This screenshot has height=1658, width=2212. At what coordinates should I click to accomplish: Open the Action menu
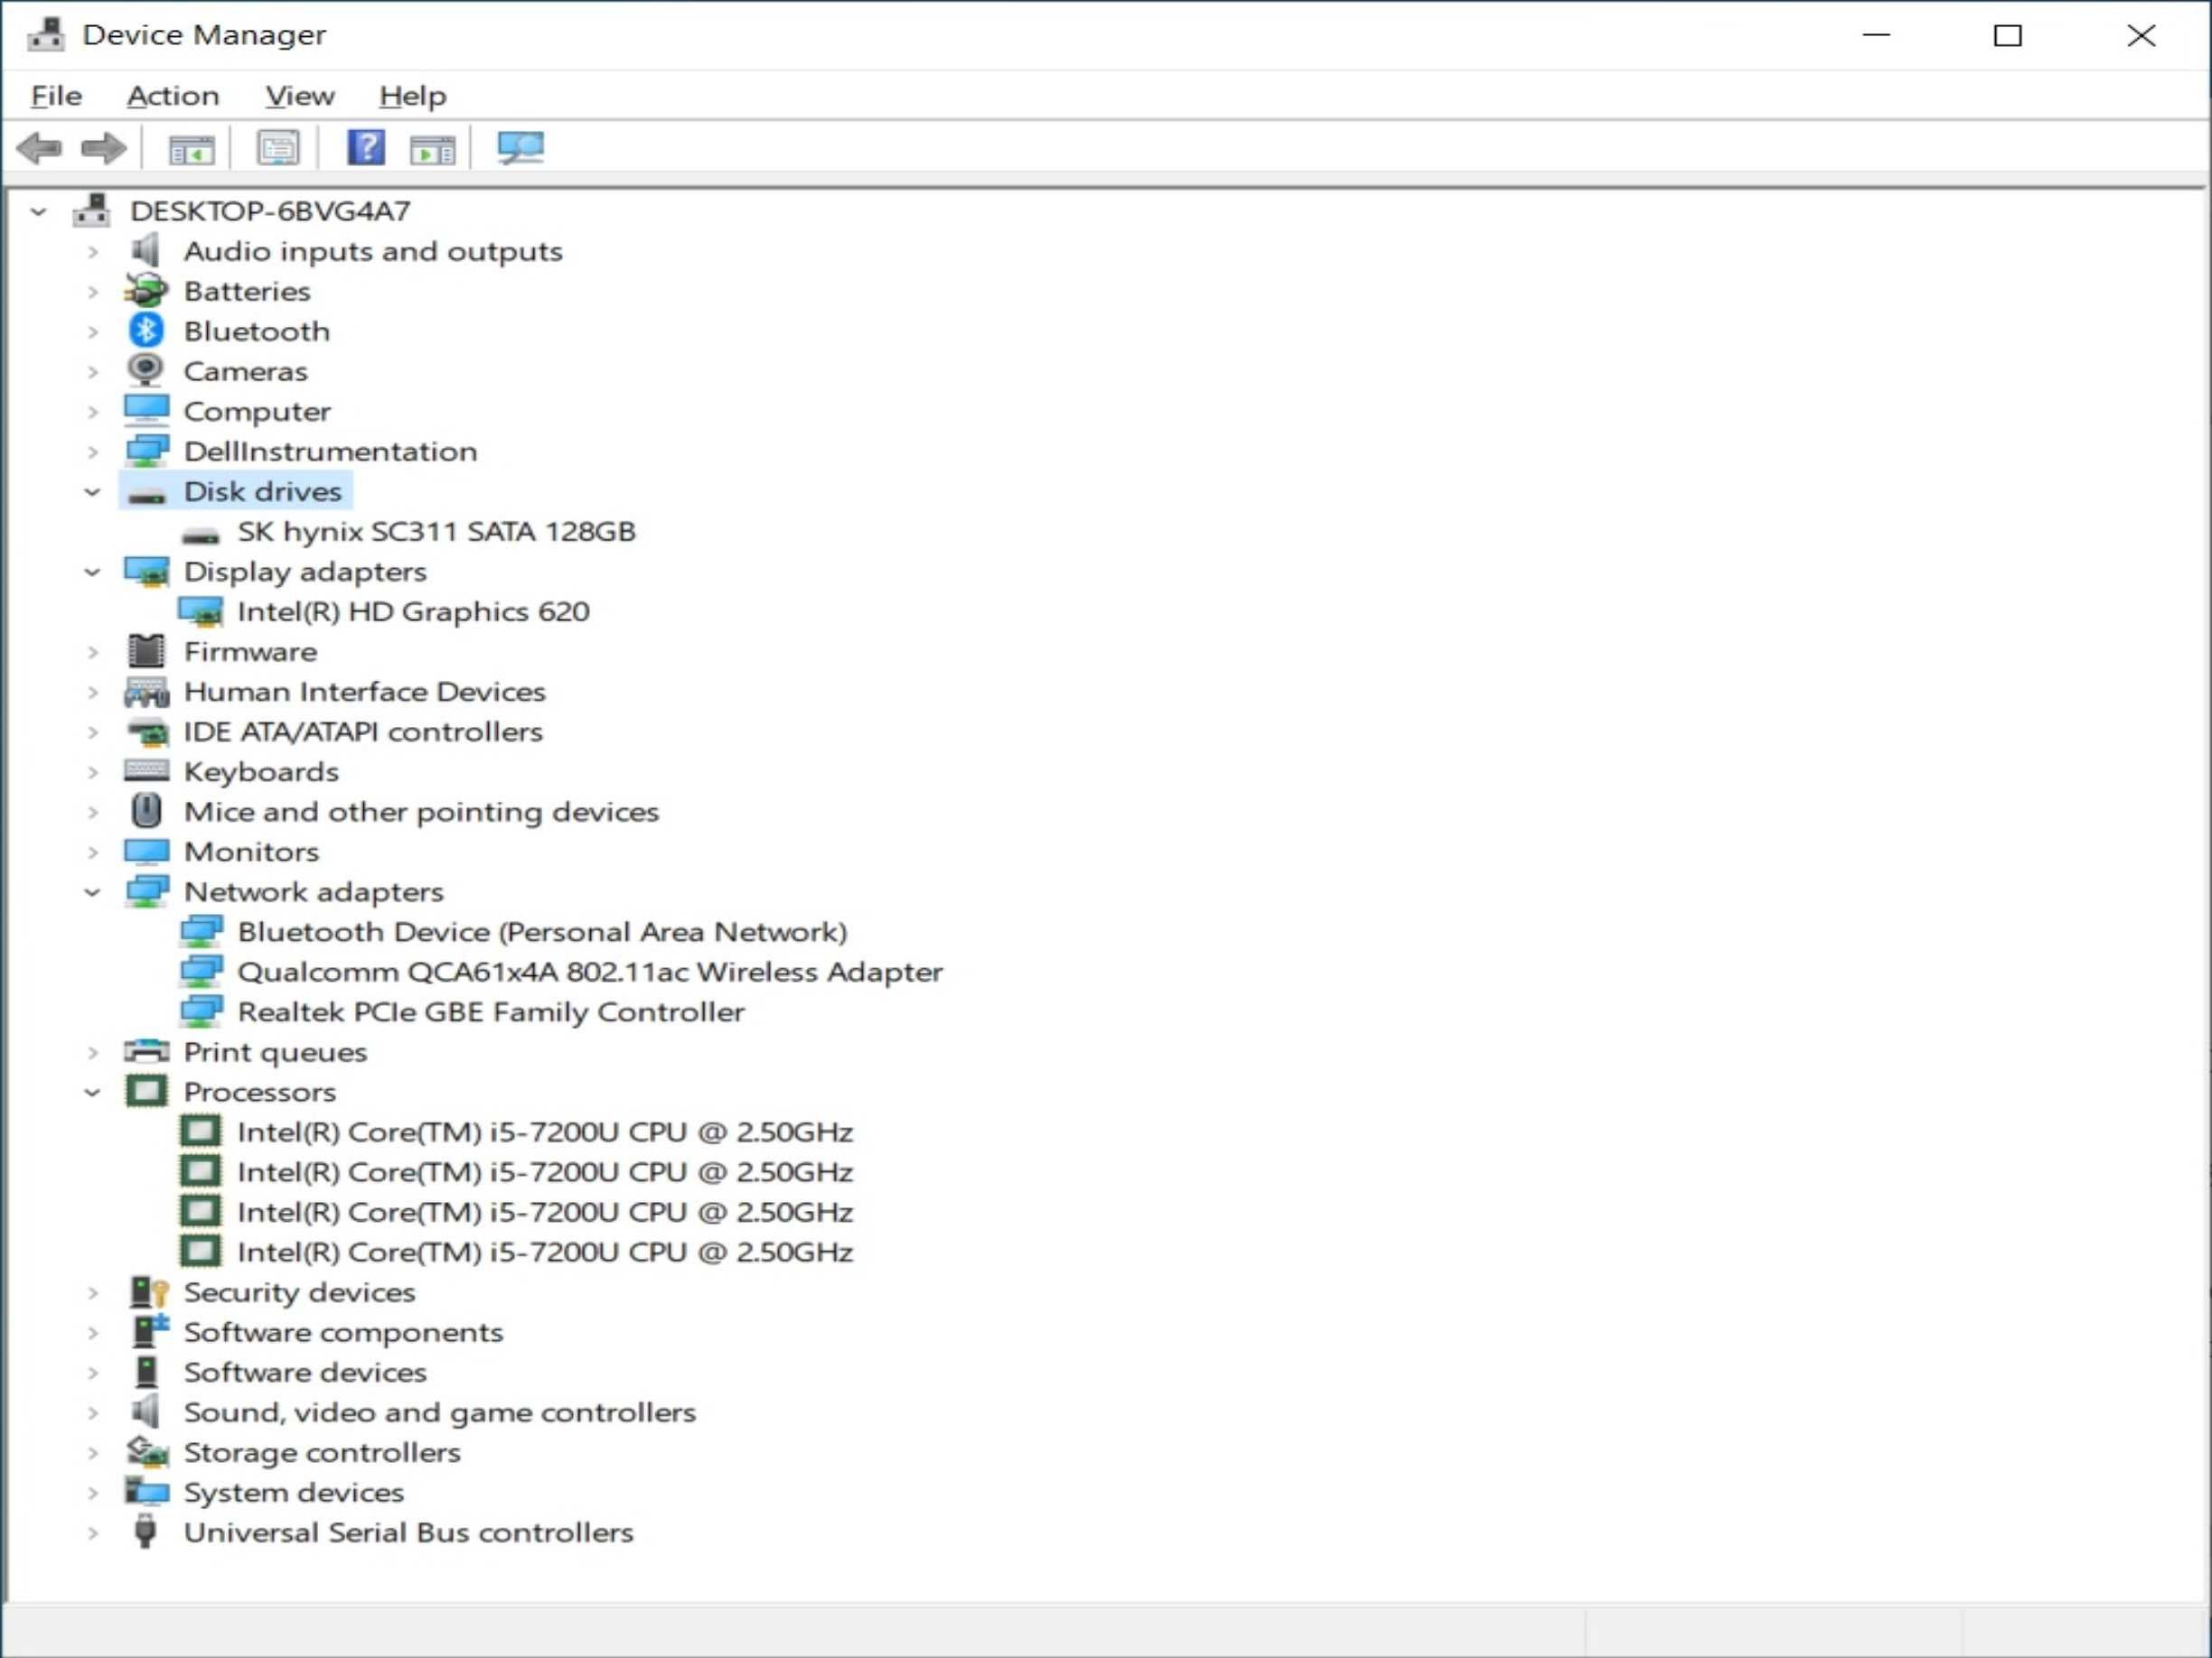click(173, 96)
